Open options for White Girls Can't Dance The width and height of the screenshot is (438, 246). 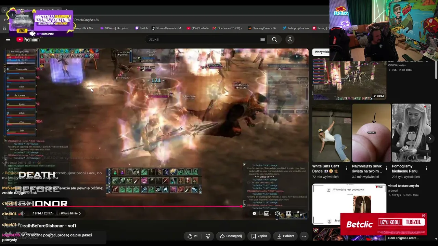[x=347, y=168]
